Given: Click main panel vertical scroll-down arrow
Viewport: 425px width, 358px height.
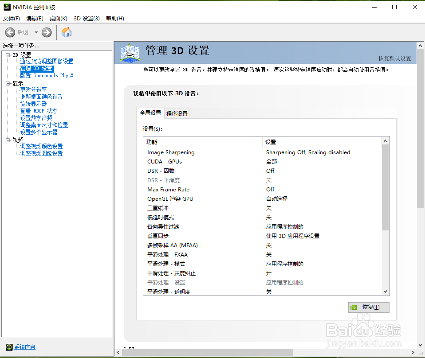Looking at the screenshot, I should [421, 345].
